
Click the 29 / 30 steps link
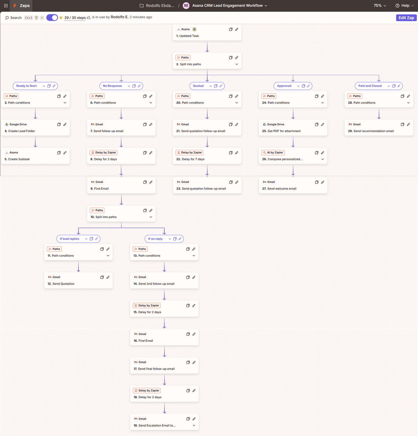pyautogui.click(x=75, y=18)
